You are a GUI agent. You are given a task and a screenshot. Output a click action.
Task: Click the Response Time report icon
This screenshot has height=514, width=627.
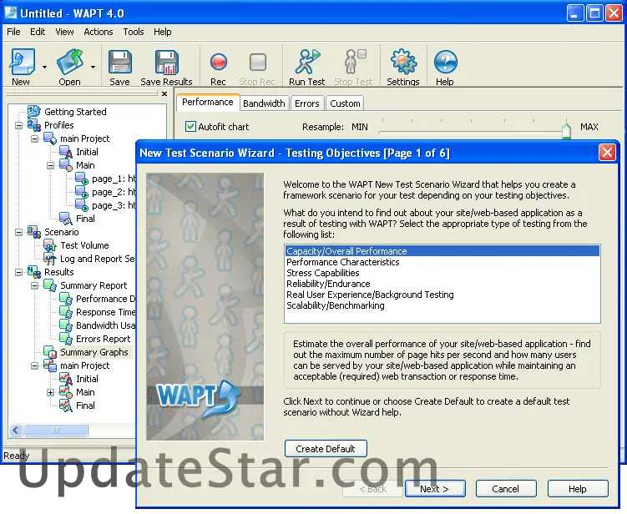(66, 312)
